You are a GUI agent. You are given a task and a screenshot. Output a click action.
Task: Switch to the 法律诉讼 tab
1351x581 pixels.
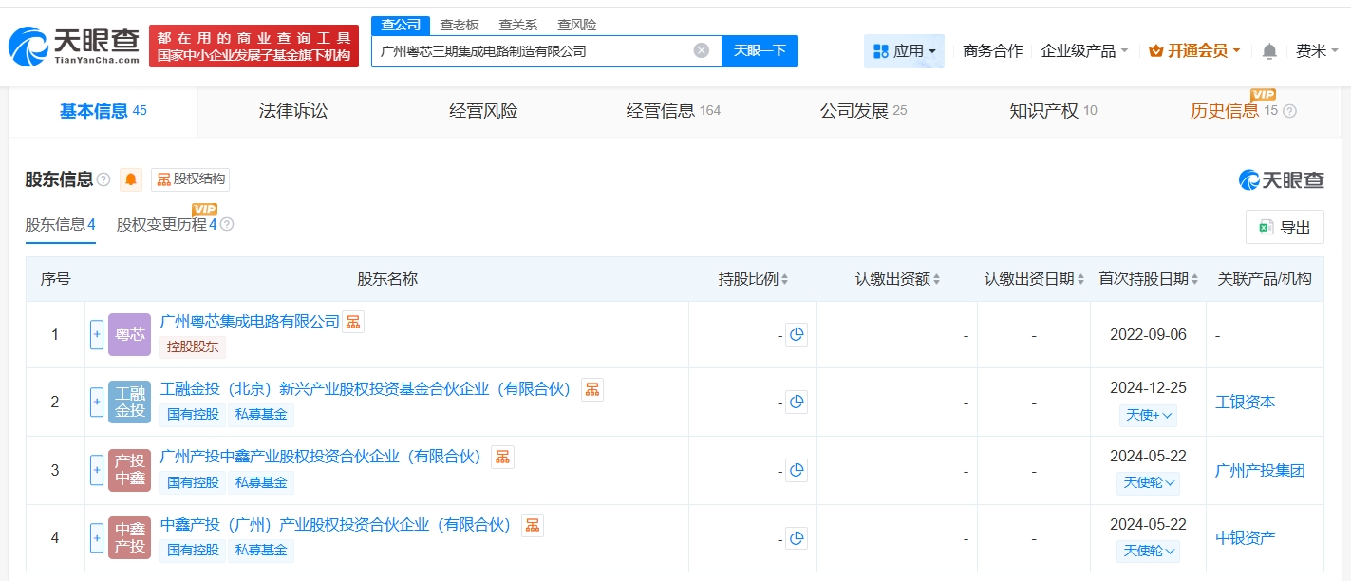coord(293,111)
